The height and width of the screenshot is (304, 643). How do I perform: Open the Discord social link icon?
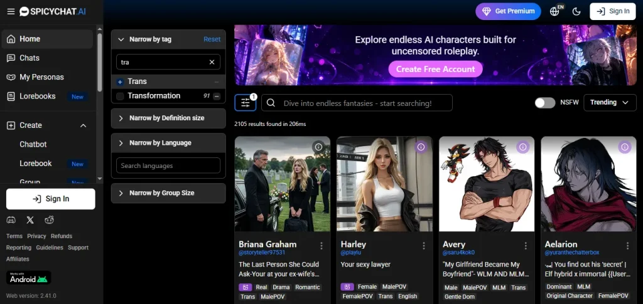click(11, 220)
